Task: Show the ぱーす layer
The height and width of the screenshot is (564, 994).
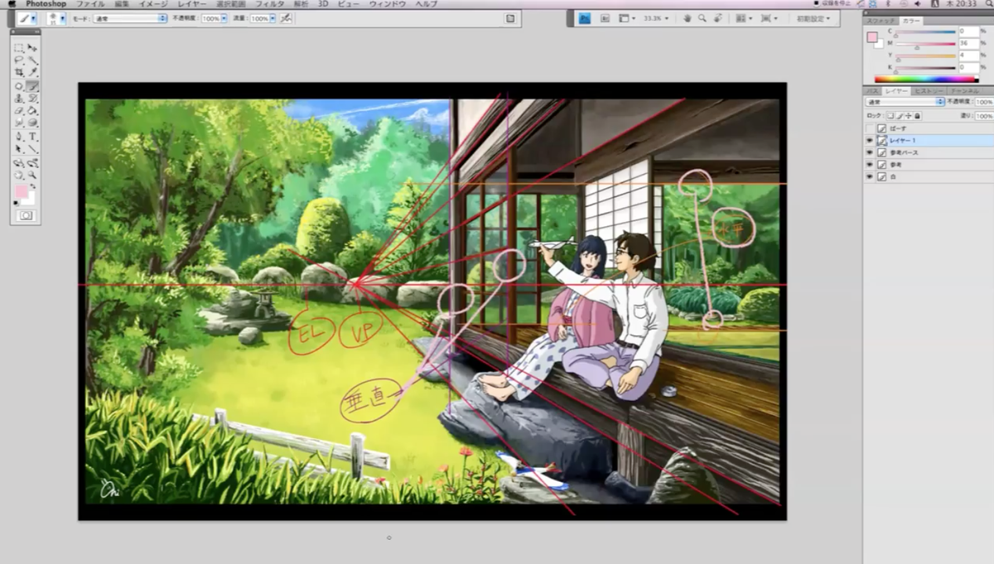Action: coord(870,128)
